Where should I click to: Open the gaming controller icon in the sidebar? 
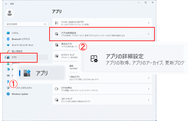click(x=8, y=76)
